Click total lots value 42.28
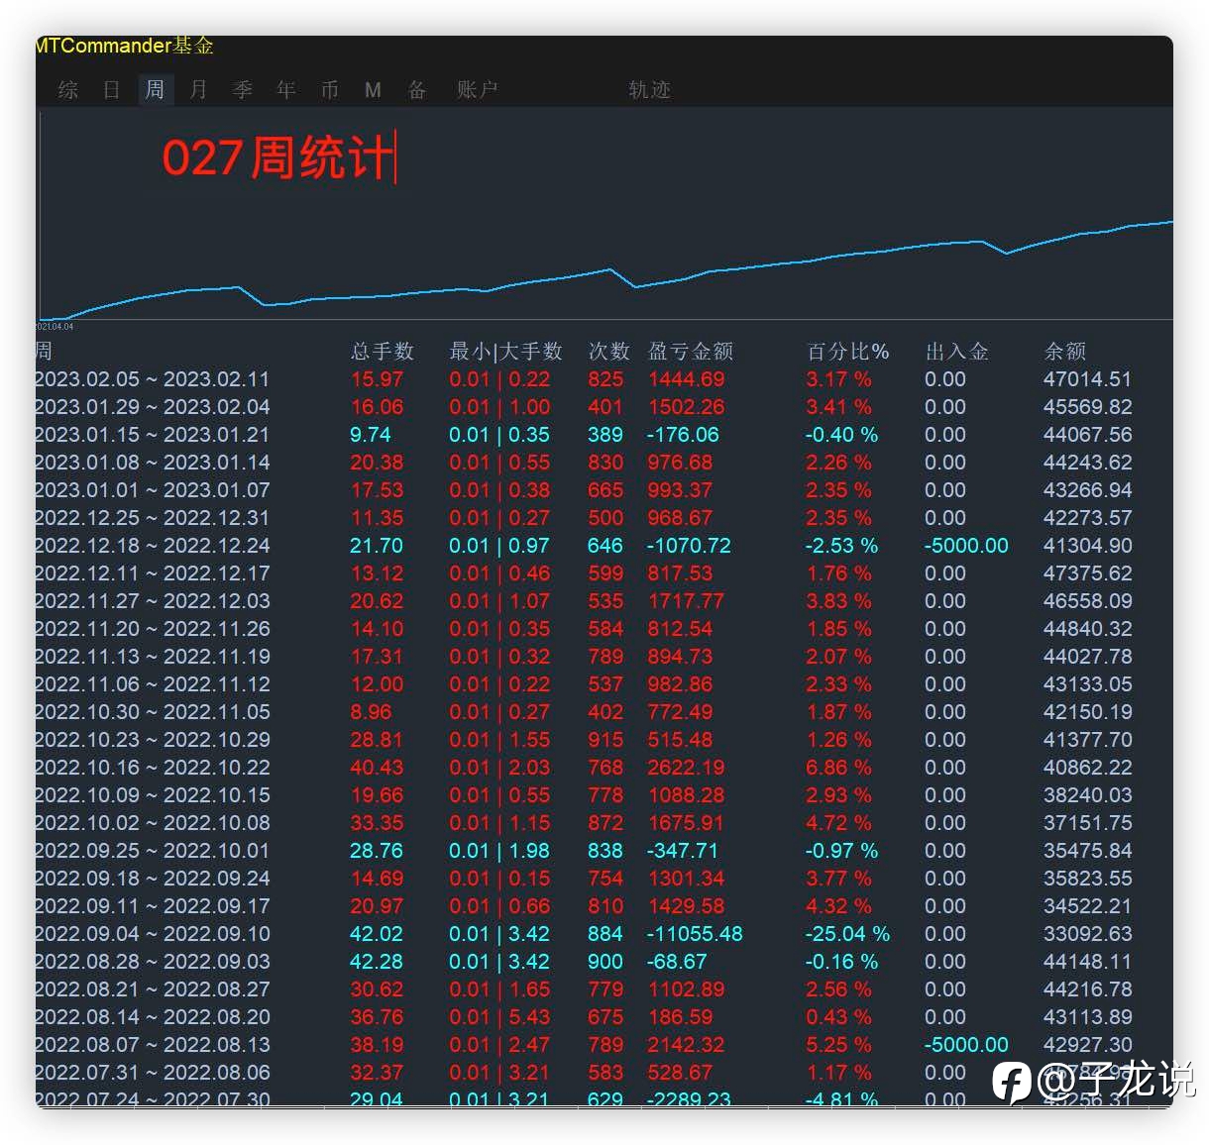 (x=377, y=961)
